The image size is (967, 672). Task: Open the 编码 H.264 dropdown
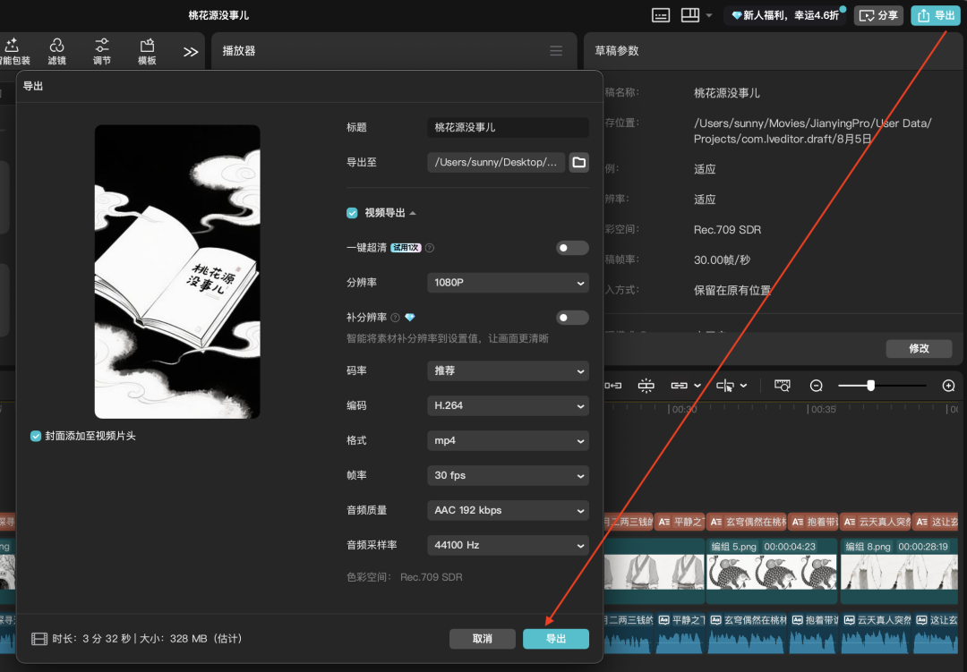pyautogui.click(x=508, y=405)
